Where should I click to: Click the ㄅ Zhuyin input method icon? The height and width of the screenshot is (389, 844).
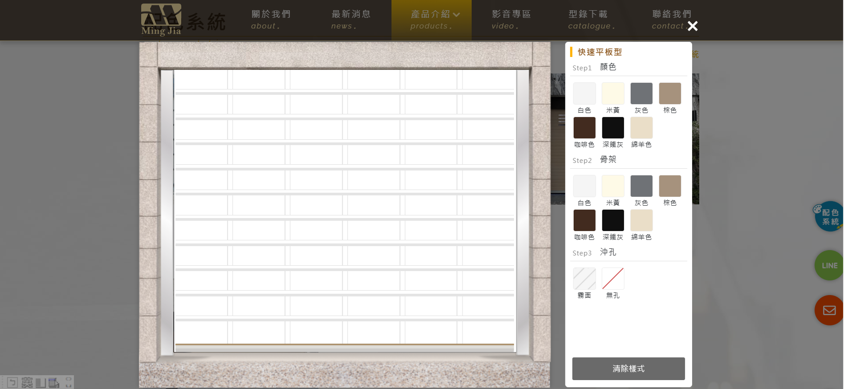(12, 382)
